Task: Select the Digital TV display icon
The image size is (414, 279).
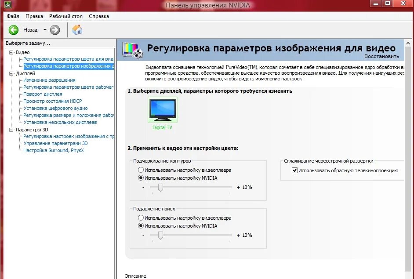Action: click(x=163, y=109)
